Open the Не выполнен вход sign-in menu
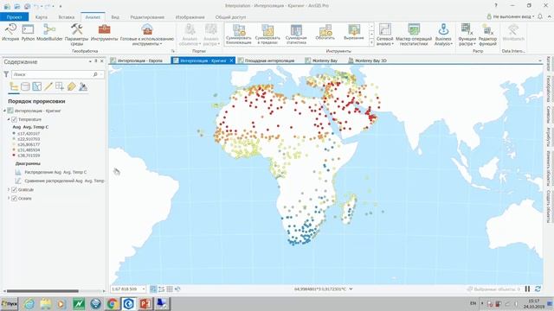 pos(510,16)
